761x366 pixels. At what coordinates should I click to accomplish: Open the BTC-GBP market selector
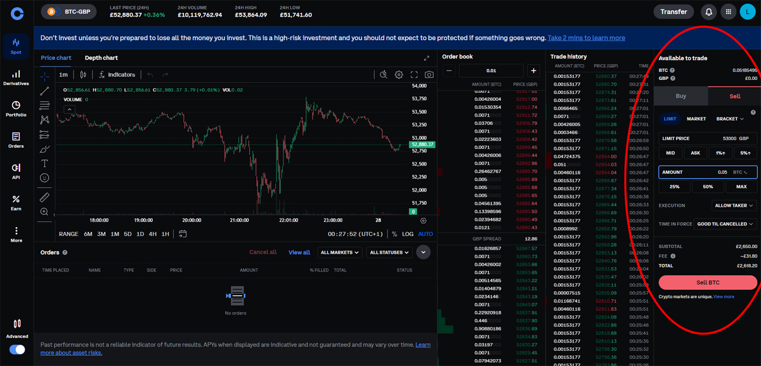(68, 11)
